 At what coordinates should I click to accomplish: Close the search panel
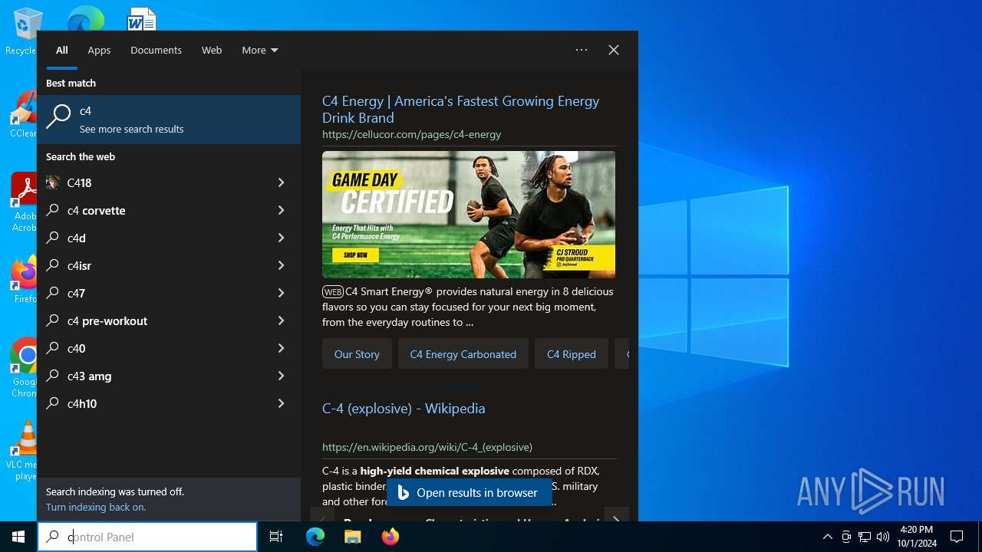point(614,50)
